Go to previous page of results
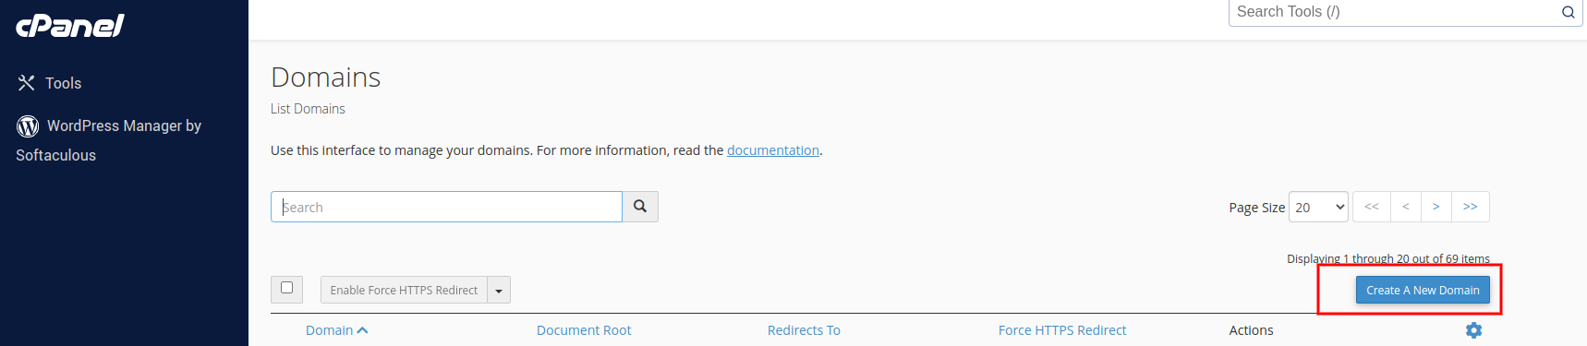1587x346 pixels. pyautogui.click(x=1406, y=207)
